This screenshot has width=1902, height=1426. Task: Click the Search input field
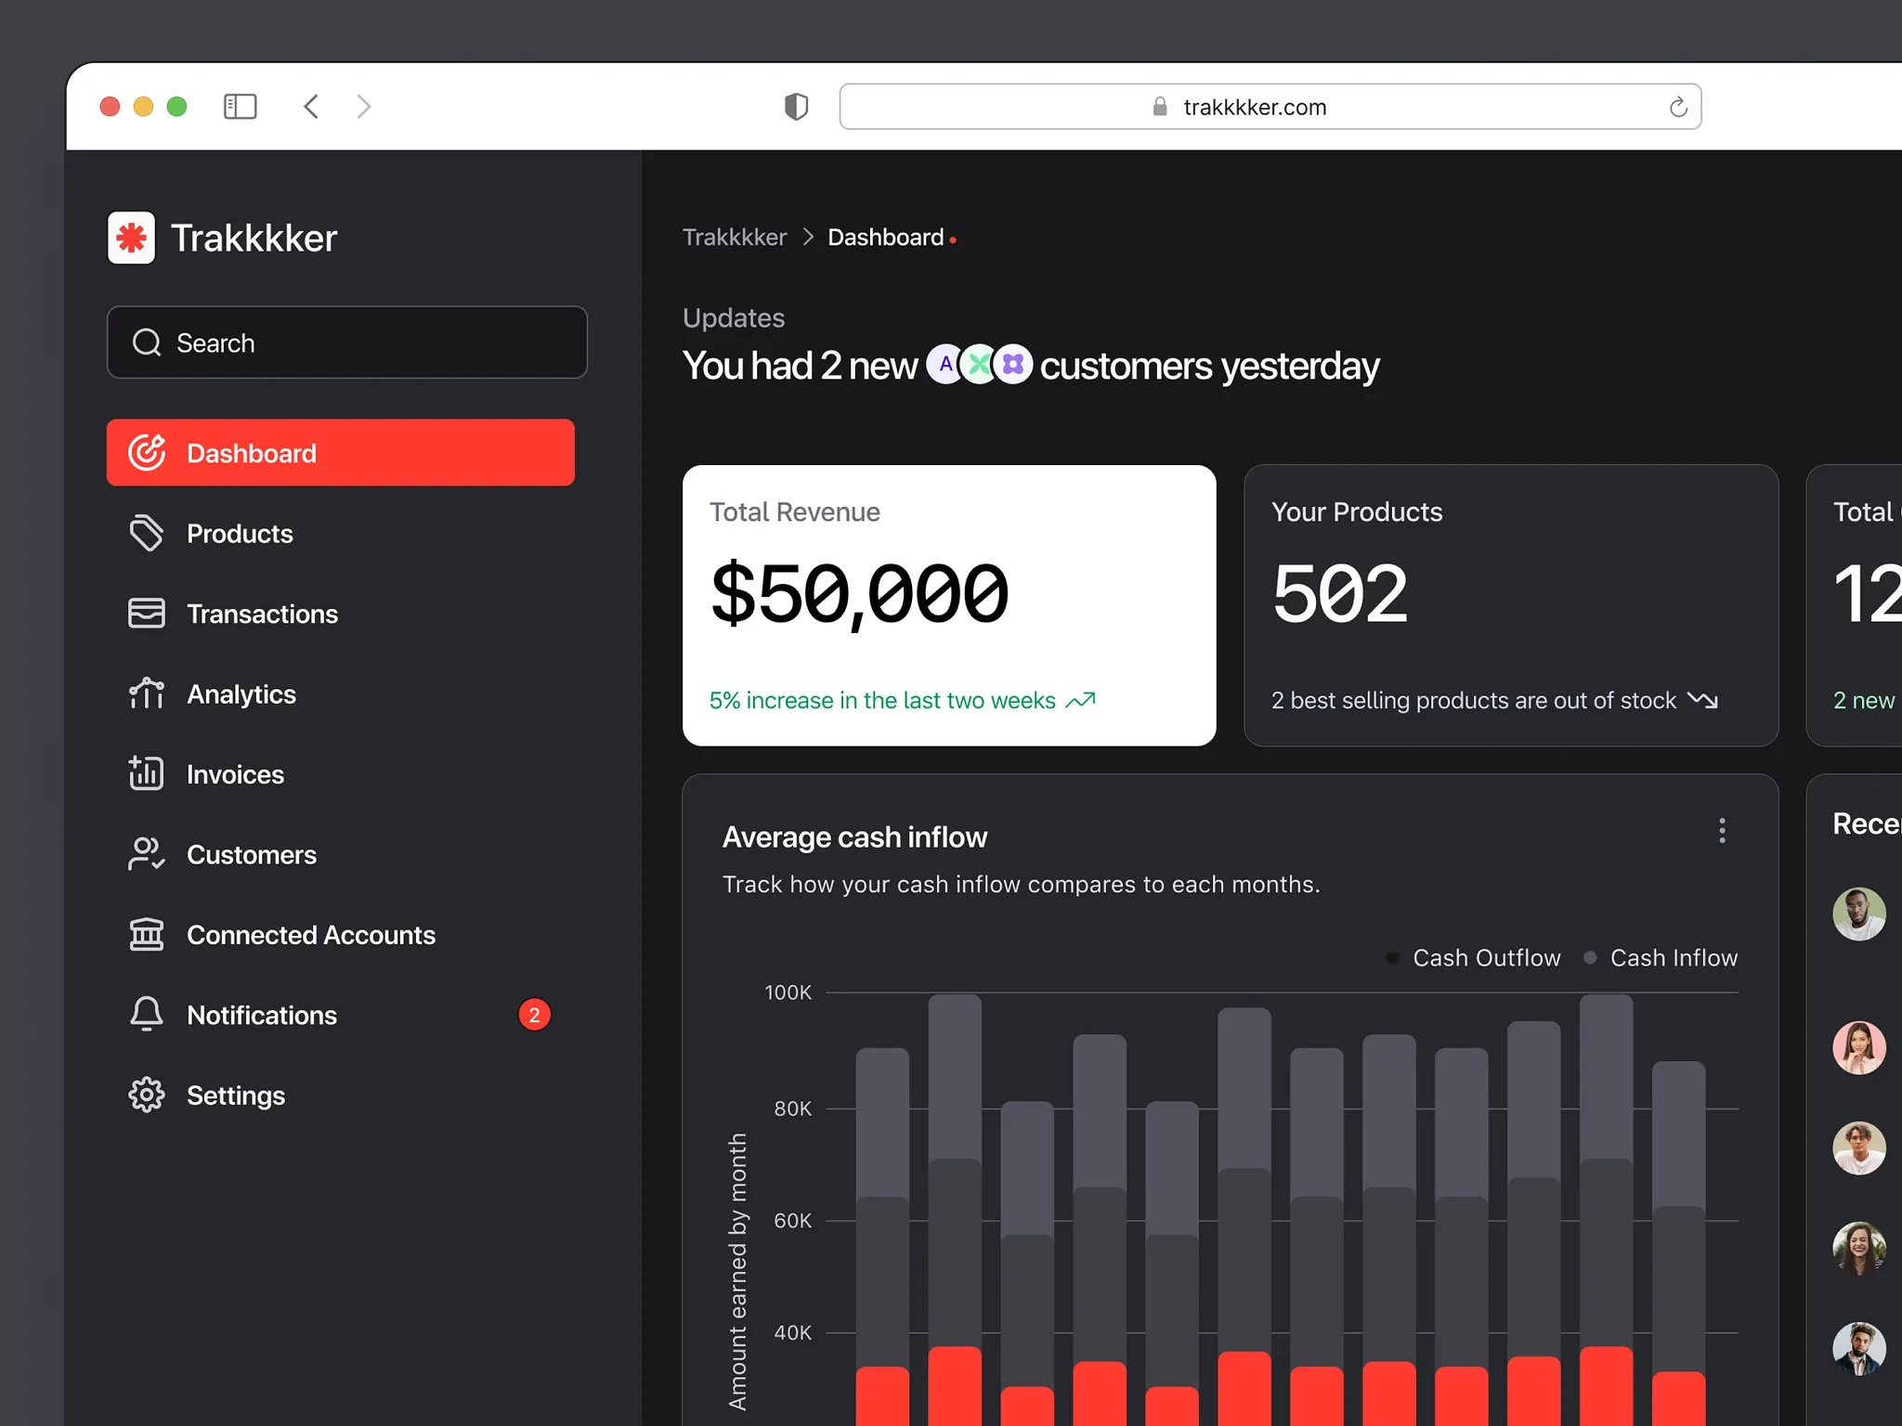tap(347, 343)
